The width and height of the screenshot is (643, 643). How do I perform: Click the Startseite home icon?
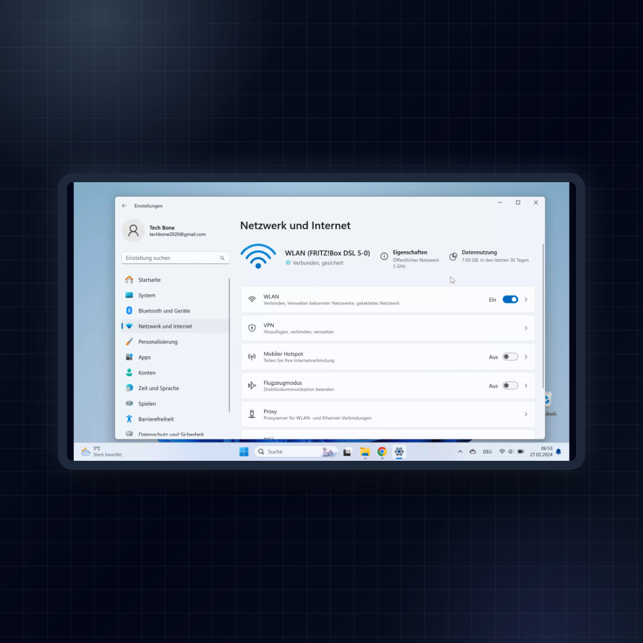point(129,280)
